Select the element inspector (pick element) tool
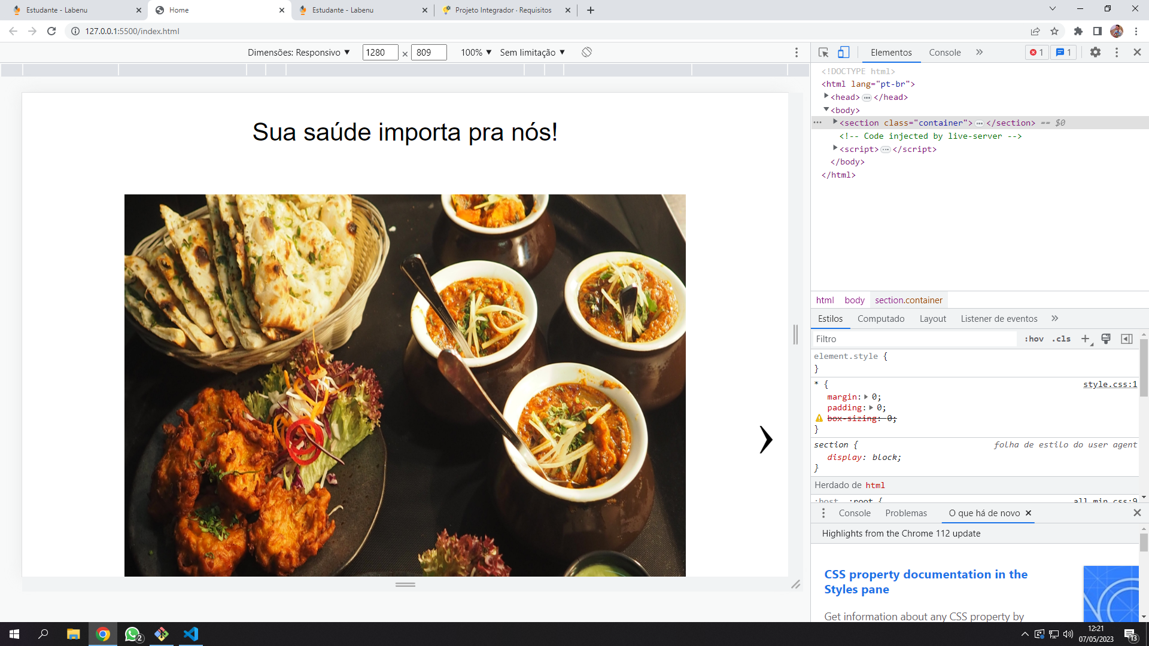This screenshot has height=646, width=1149. pos(823,53)
